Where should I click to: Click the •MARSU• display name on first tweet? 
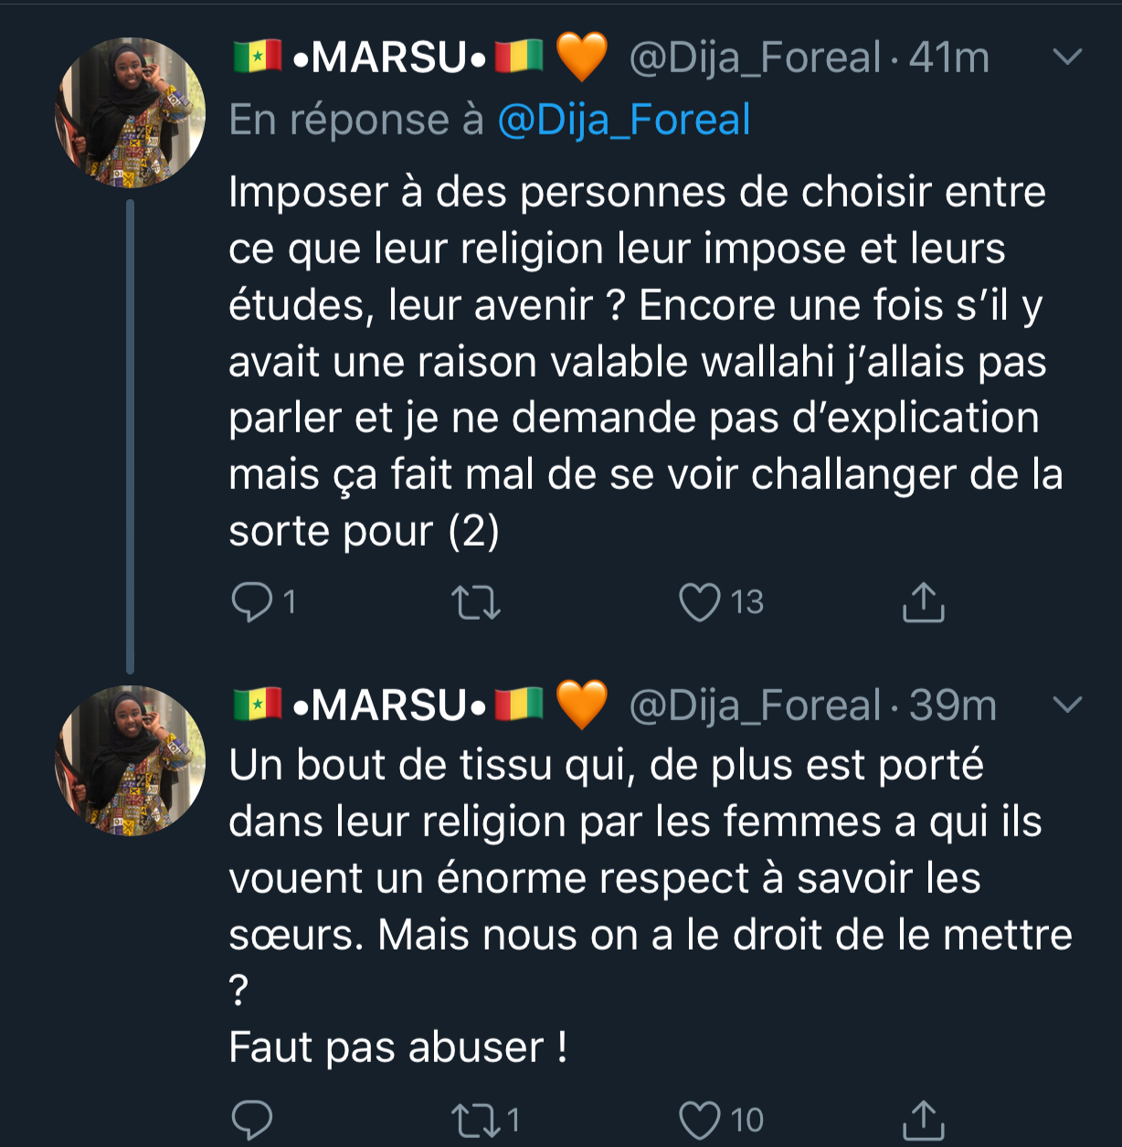[389, 58]
